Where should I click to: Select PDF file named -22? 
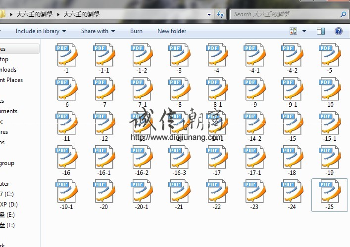pos(217,195)
